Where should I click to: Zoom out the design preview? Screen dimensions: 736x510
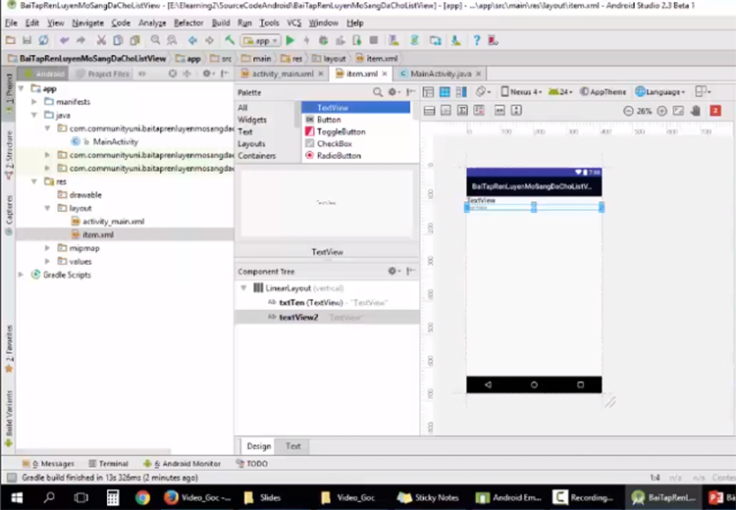[628, 111]
